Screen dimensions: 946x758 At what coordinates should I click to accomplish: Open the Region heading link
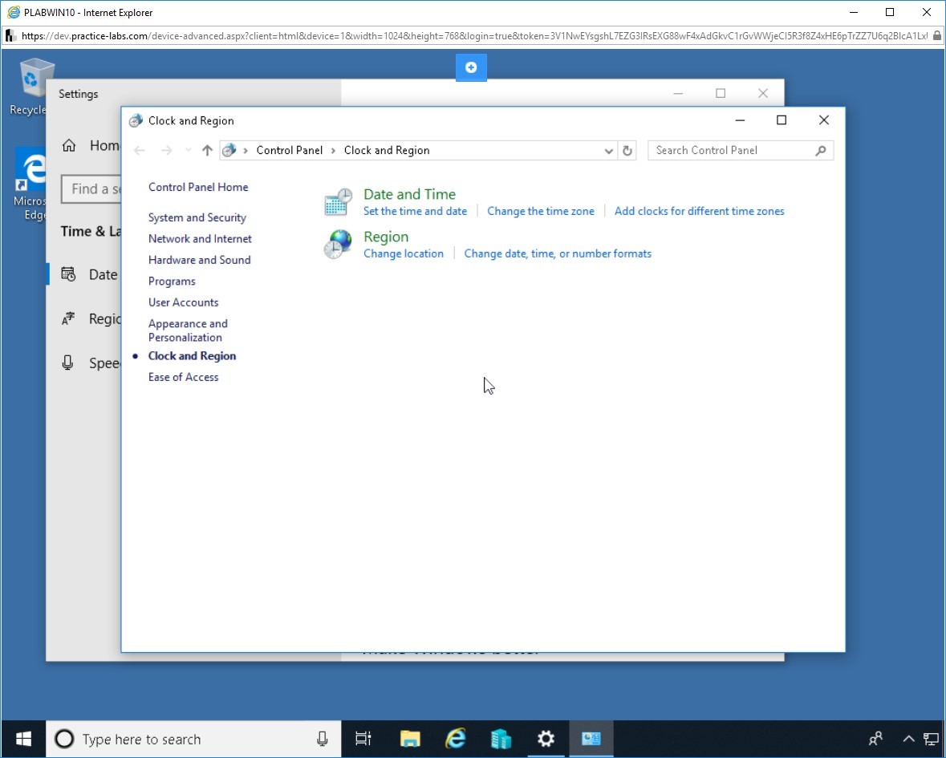385,237
